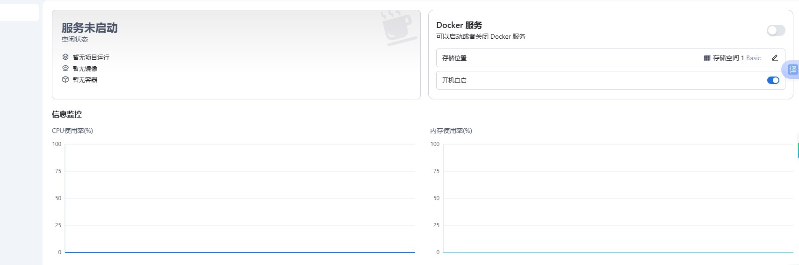Screen dimensions: 799x265
Task: Edit storage location with pencil icon
Action: click(775, 58)
